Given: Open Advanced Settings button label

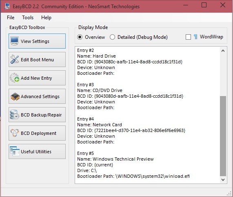Looking at the screenshot, I should [x=40, y=96].
